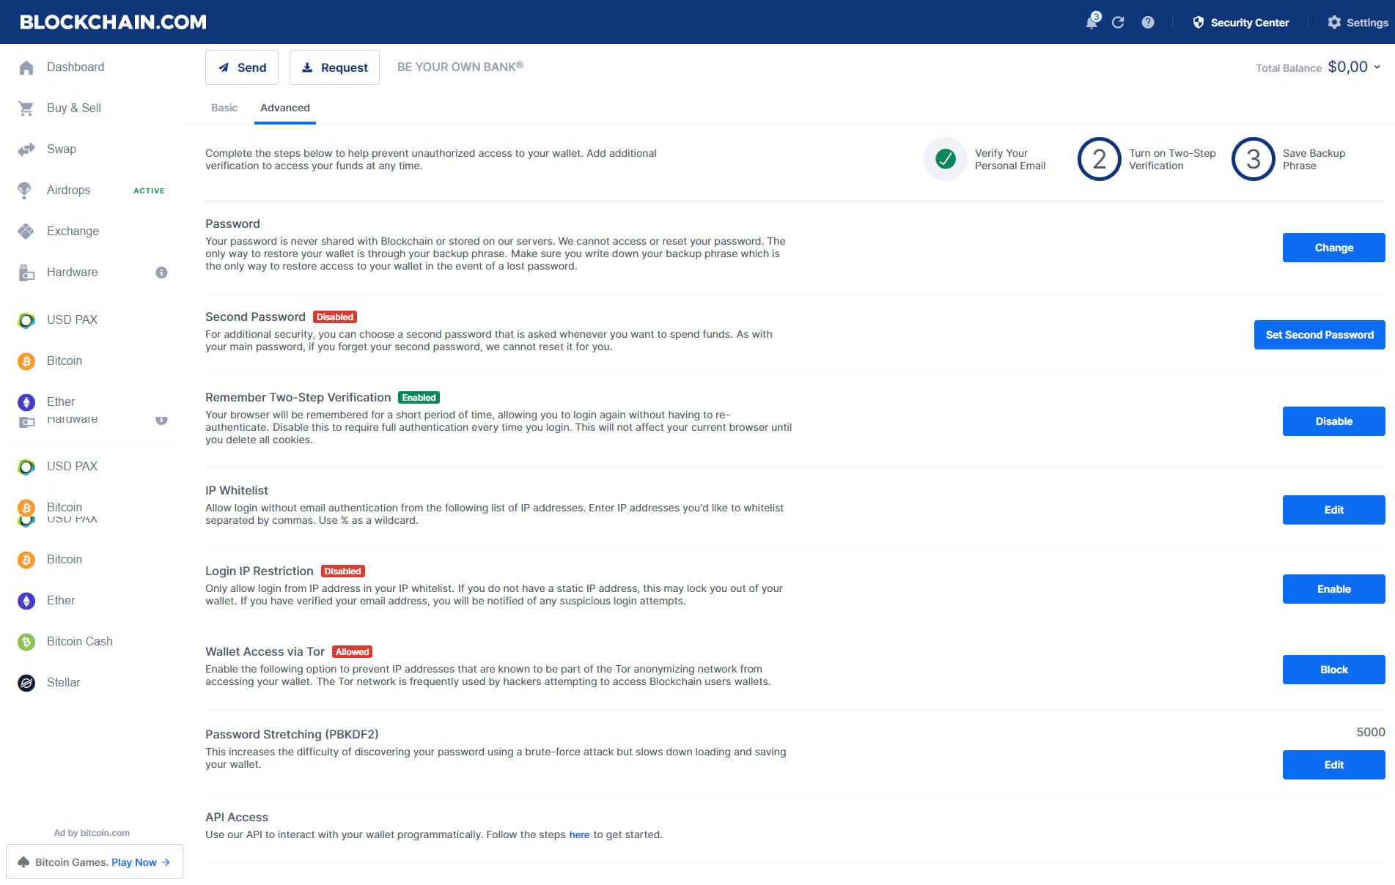Click the 'Turn on Two-Step Verification' step label
Screen dimensions: 1395x885
coord(1172,160)
